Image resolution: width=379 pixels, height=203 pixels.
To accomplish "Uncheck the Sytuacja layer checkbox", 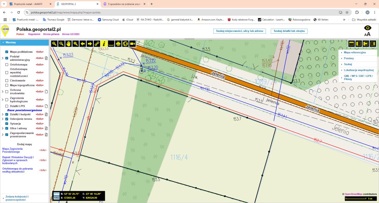I will click(x=7, y=124).
